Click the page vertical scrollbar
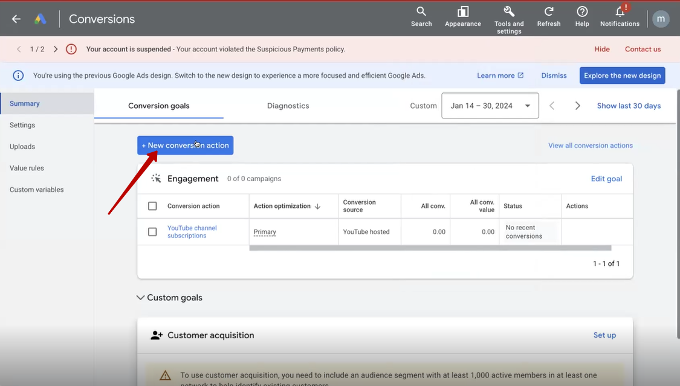The height and width of the screenshot is (386, 680). [x=678, y=214]
